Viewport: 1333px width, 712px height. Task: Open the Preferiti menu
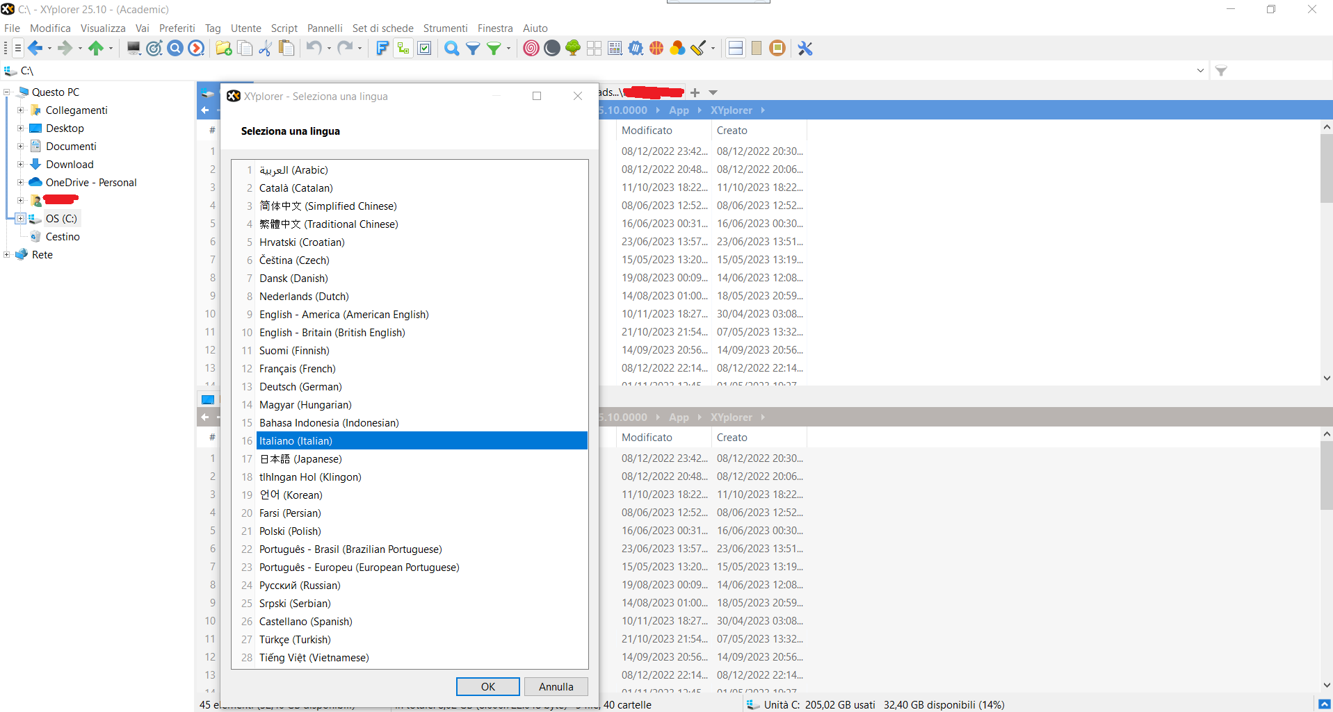click(x=177, y=28)
